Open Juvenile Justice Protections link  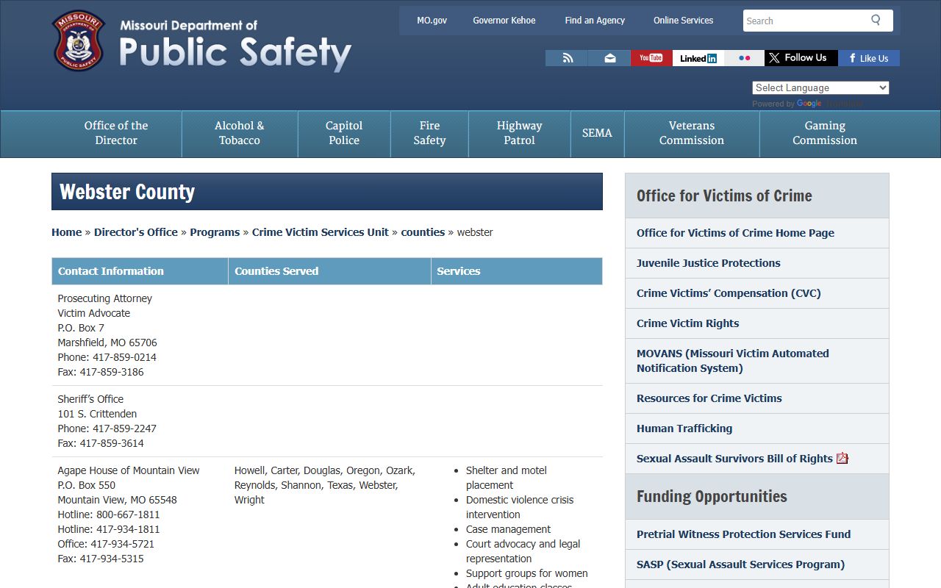tap(709, 263)
